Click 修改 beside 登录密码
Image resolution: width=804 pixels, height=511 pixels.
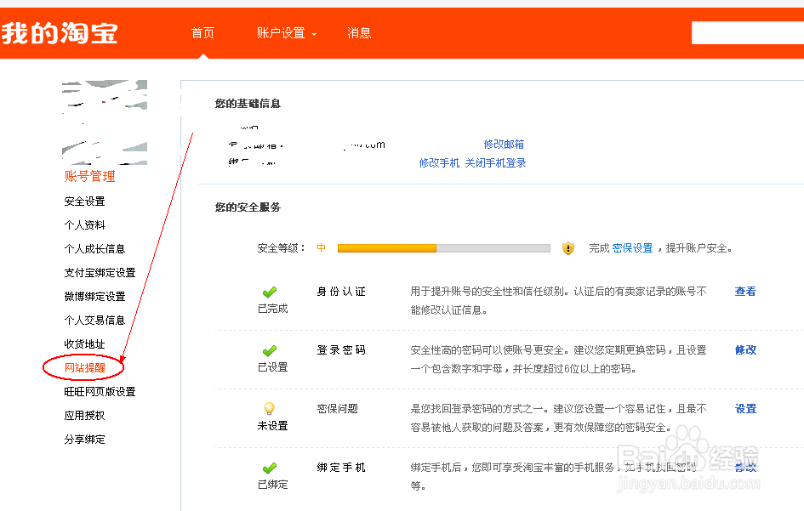[x=744, y=349]
